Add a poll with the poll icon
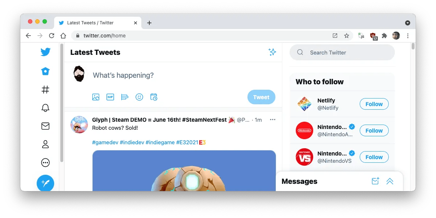Viewport: 436px width, 218px height. [125, 97]
